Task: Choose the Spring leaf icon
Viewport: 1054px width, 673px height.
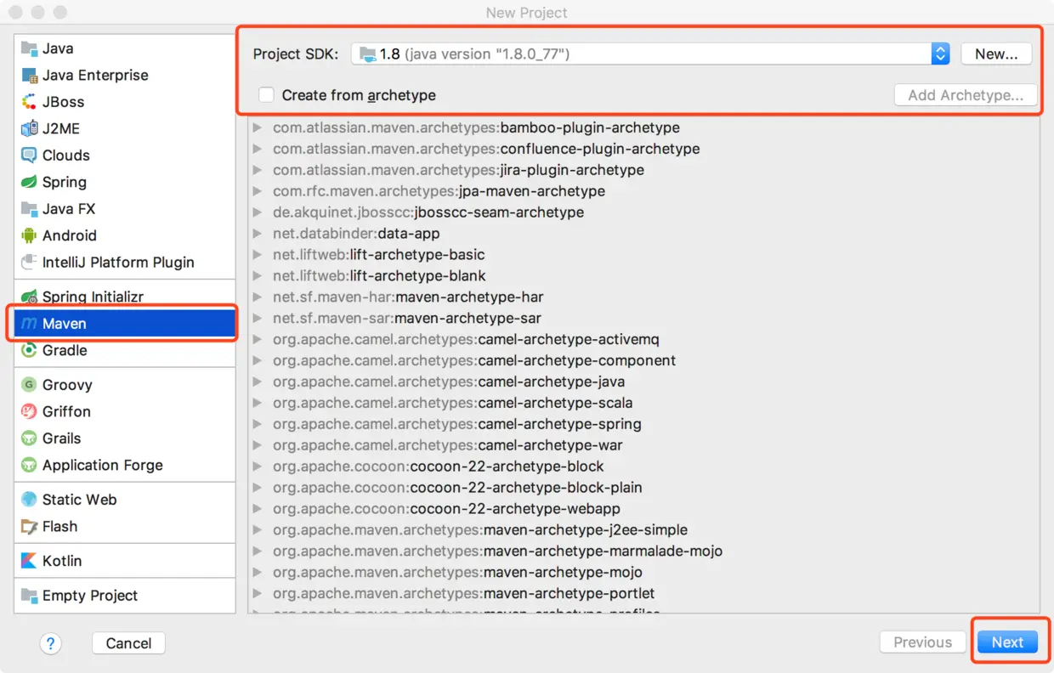Action: pyautogui.click(x=29, y=182)
